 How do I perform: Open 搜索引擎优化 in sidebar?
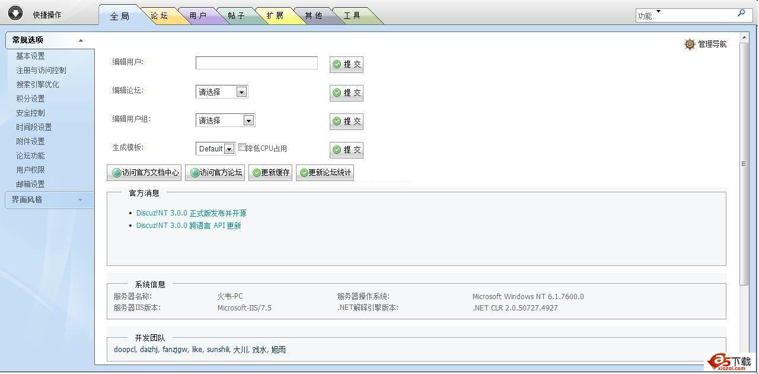click(x=37, y=84)
